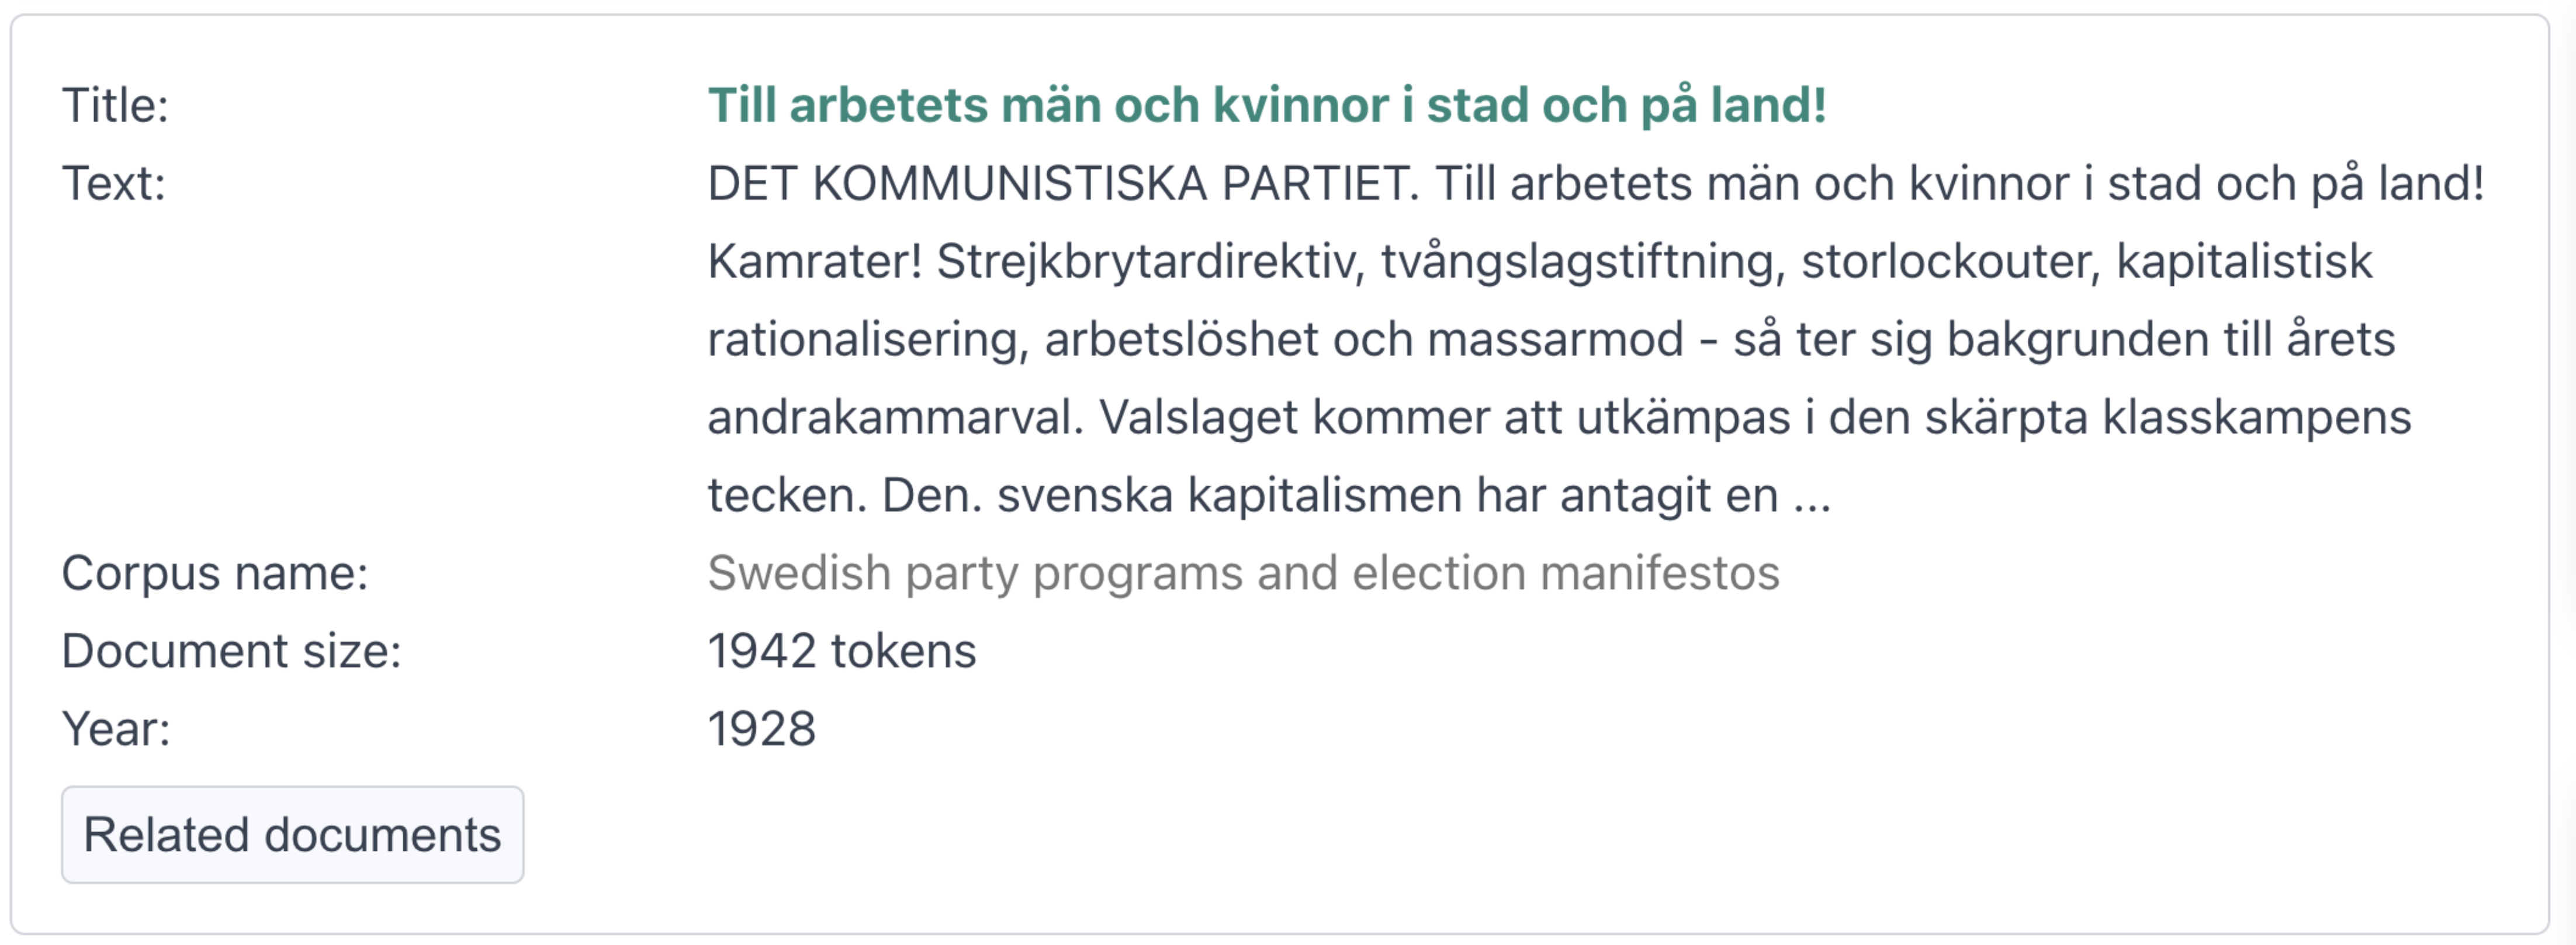Click the word 'klasskampens' in the text
The height and width of the screenshot is (945, 2576).
pyautogui.click(x=2256, y=417)
